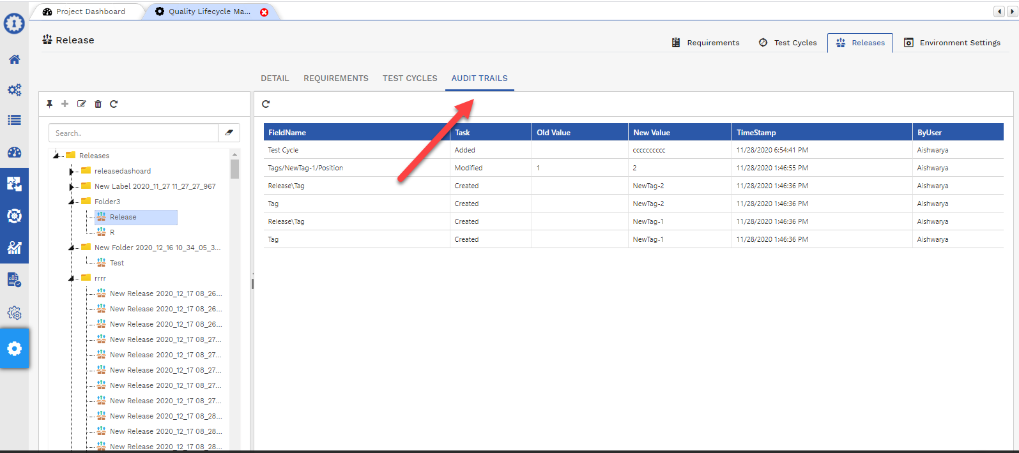Click the highlighted white gear sidebar button
The height and width of the screenshot is (453, 1019).
pyautogui.click(x=14, y=348)
